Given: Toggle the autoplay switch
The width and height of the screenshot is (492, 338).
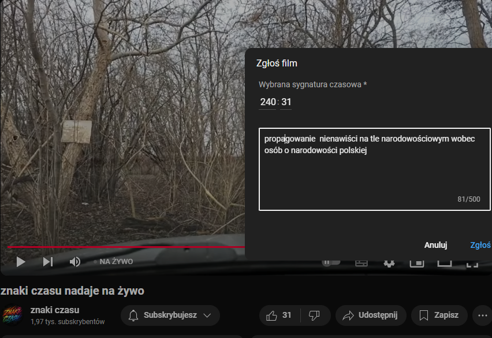Looking at the screenshot, I should (x=329, y=262).
